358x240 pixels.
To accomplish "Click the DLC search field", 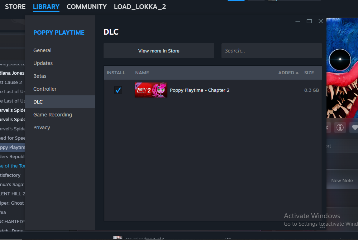I will (272, 51).
